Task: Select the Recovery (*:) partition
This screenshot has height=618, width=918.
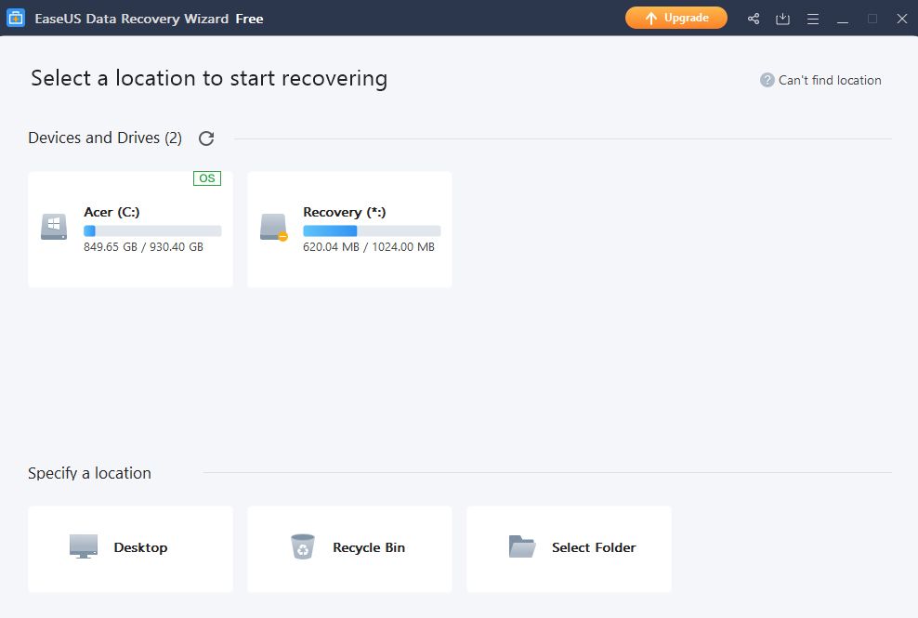Action: click(349, 229)
